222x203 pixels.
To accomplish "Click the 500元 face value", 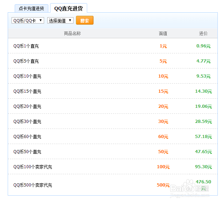I will pyautogui.click(x=163, y=185).
